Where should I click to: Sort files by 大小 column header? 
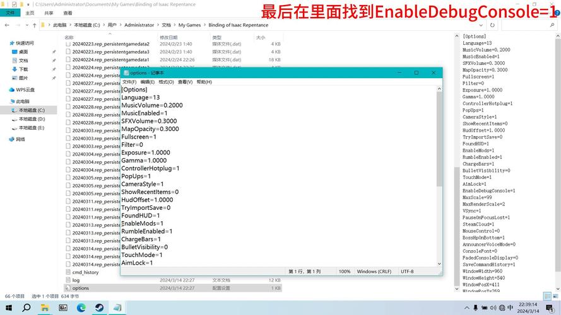point(261,37)
